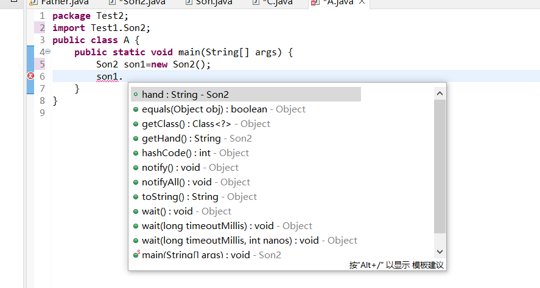Click the static method icon beside main(String[] args)
The image size is (540, 288).
(x=136, y=255)
